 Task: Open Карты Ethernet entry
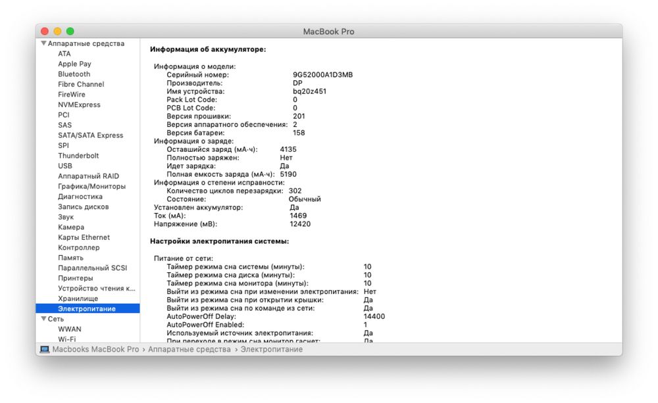(x=84, y=237)
